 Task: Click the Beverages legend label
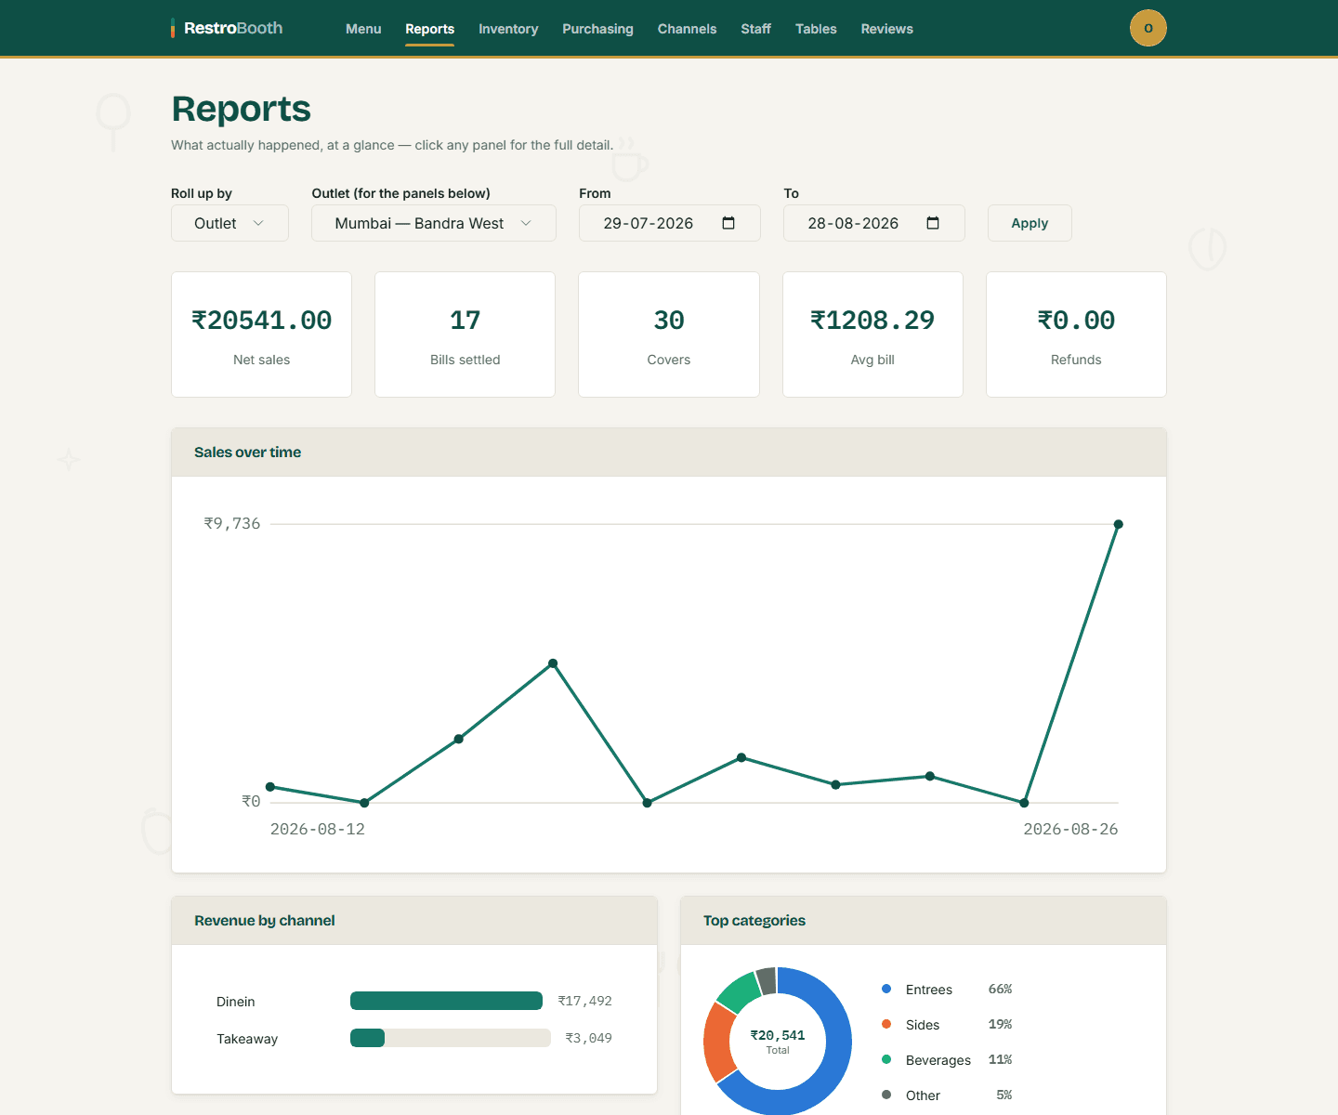click(938, 1060)
